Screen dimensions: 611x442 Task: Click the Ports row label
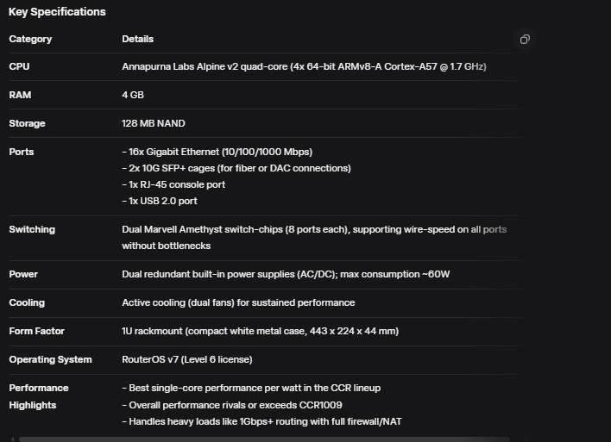[22, 152]
